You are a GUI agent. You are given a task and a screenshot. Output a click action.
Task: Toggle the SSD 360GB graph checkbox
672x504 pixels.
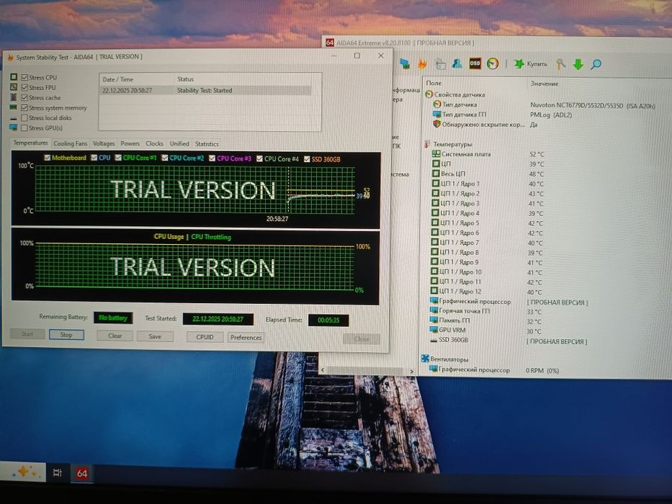[x=307, y=159]
